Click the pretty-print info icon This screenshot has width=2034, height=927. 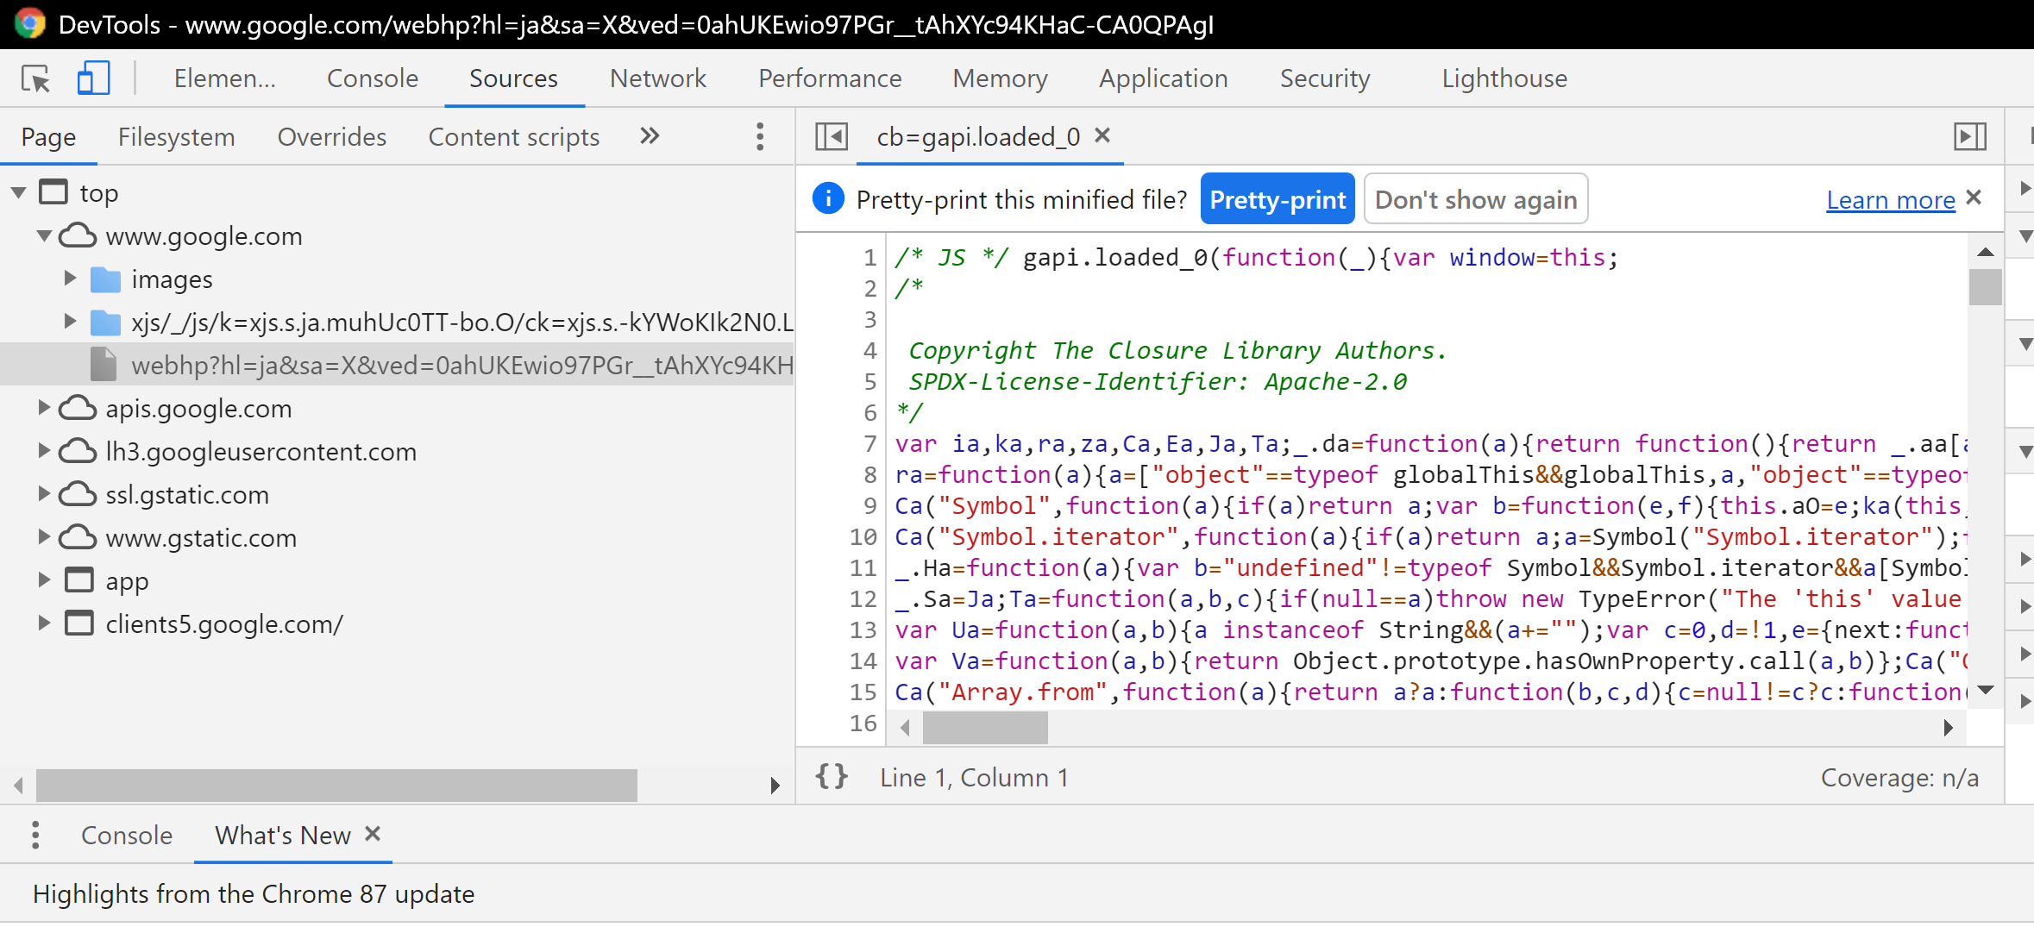point(828,199)
